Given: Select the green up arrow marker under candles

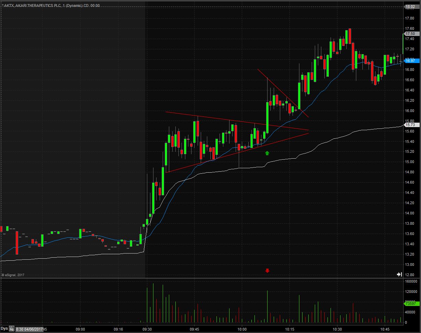Looking at the screenshot, I should pyautogui.click(x=268, y=153).
